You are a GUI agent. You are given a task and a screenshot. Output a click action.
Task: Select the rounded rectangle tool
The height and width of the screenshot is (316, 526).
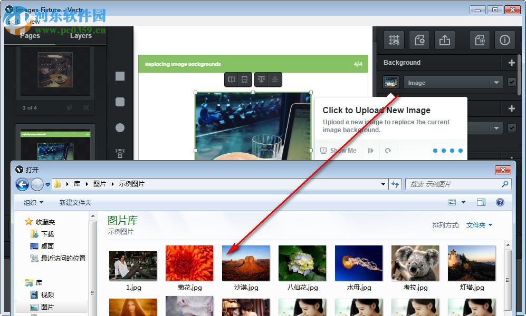pos(120,102)
